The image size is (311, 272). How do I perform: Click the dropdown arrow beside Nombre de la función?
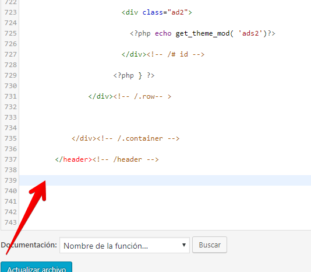[184, 245]
